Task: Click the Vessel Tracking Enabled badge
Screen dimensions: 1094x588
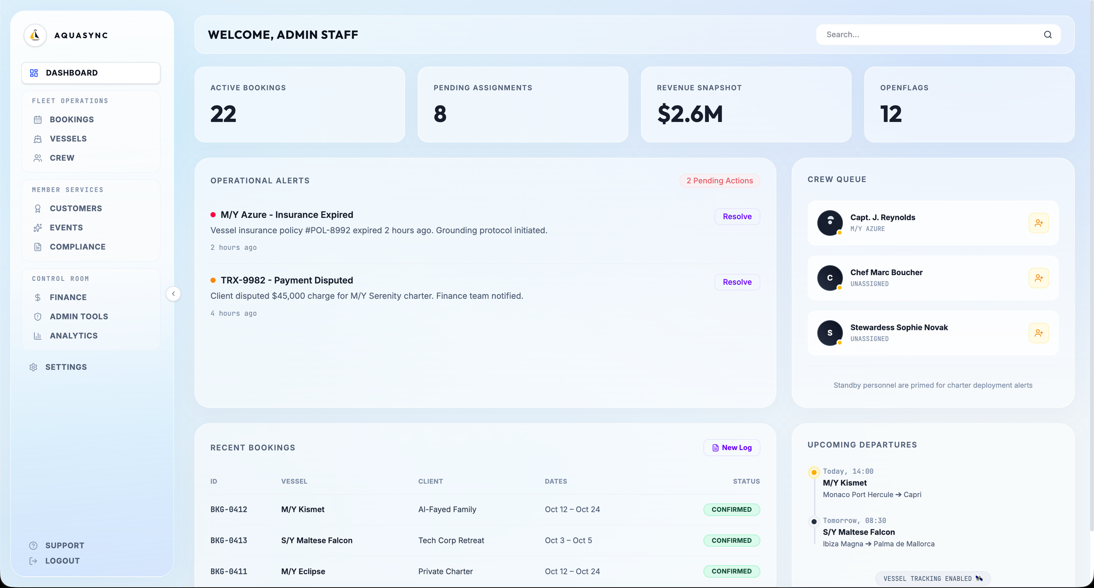Action: (933, 578)
